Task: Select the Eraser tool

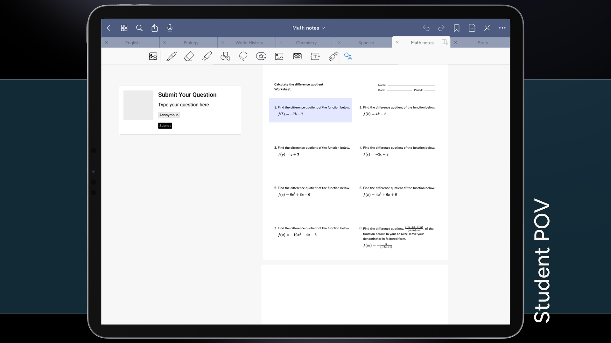Action: pos(189,57)
